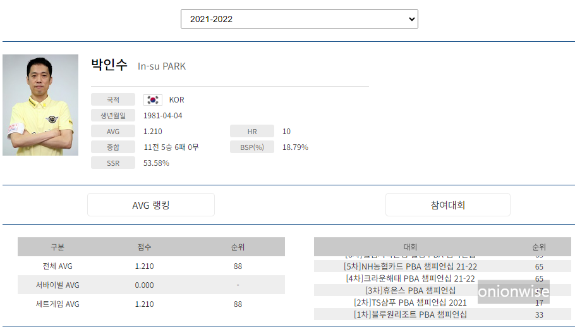
Task: Click rank 17 of TS샴푸 tournament
Action: point(539,303)
